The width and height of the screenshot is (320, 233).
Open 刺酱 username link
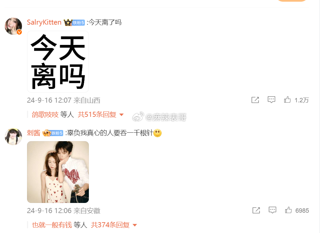[x=34, y=133]
